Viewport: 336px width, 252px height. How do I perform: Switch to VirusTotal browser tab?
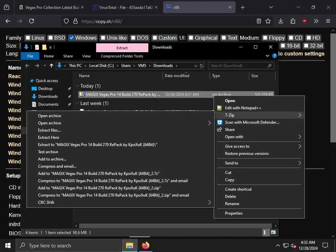[x=126, y=8]
